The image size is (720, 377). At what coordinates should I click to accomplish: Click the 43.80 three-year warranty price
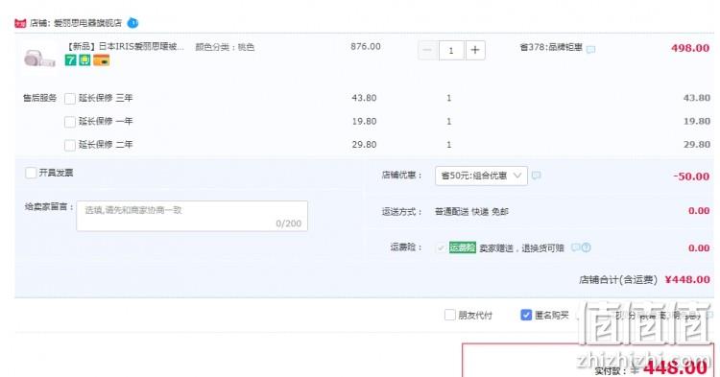click(364, 98)
